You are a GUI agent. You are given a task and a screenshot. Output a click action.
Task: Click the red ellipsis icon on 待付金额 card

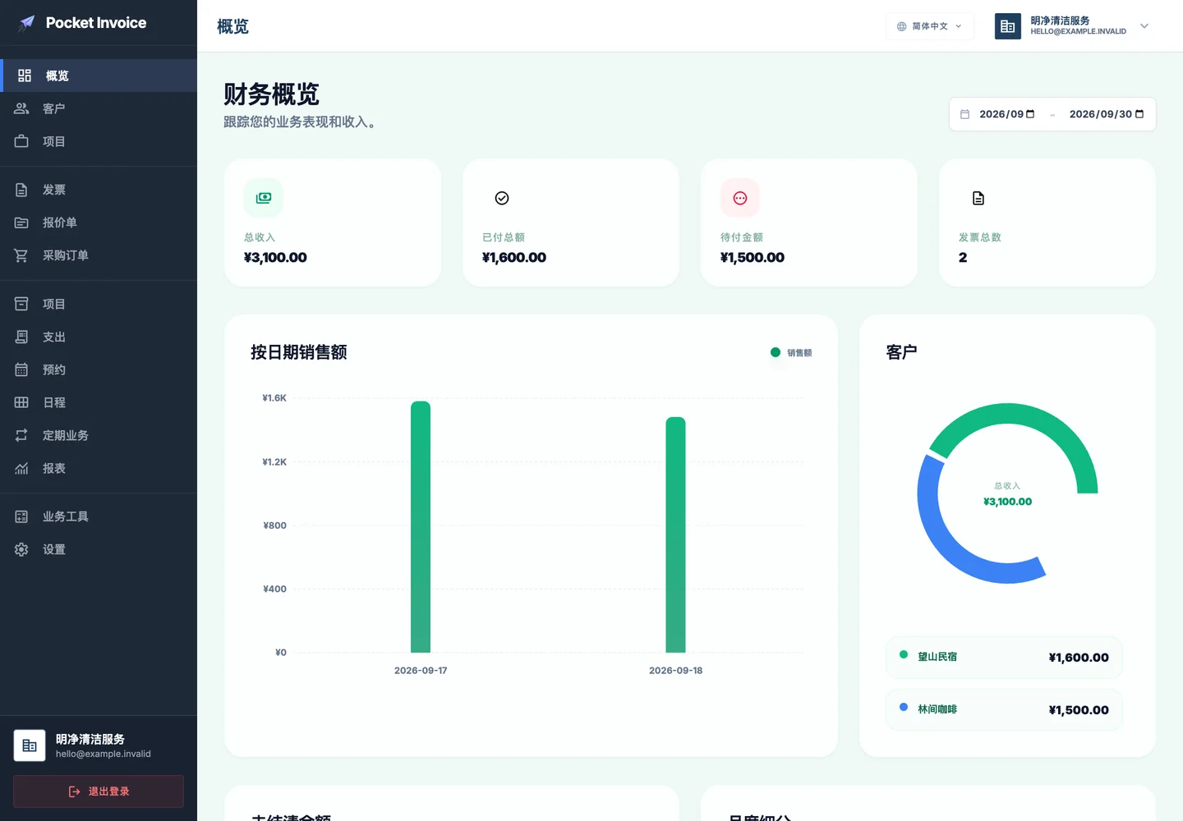pos(740,198)
